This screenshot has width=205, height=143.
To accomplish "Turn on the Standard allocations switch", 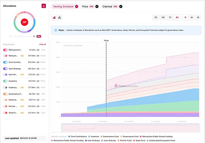I will pyautogui.click(x=10, y=36).
